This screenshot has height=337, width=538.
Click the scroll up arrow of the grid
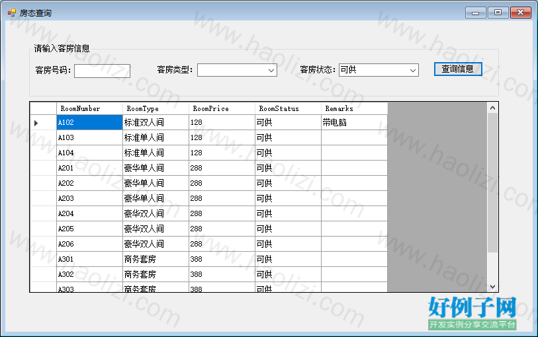pyautogui.click(x=493, y=108)
